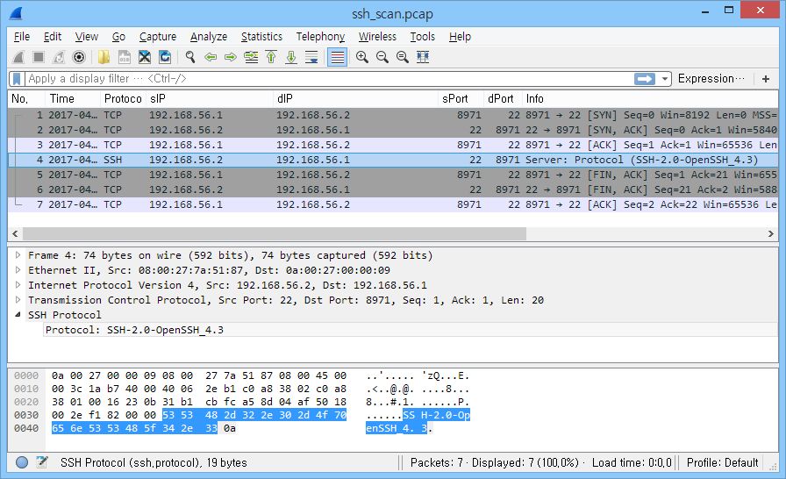Jump to the first packet icon
Image resolution: width=786 pixels, height=479 pixels.
point(271,57)
